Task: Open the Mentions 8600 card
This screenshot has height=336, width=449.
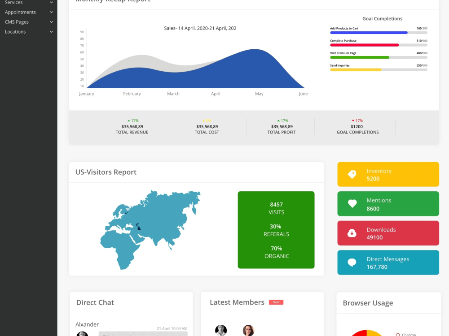Action: coord(388,204)
